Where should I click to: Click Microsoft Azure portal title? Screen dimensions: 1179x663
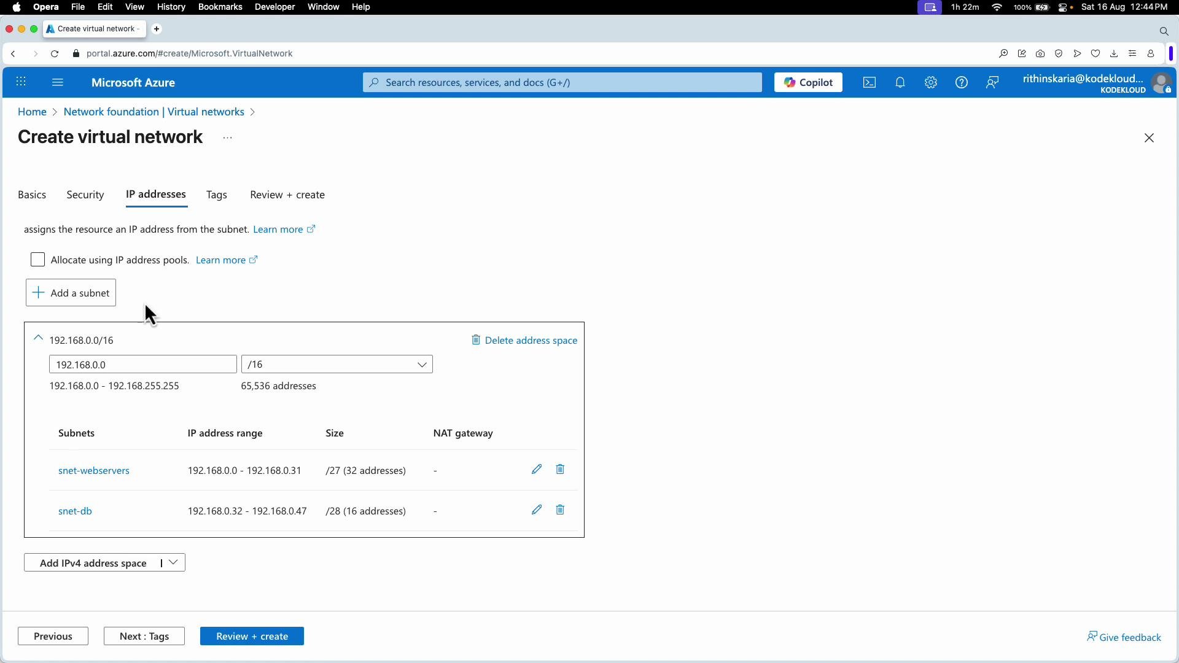tap(133, 82)
